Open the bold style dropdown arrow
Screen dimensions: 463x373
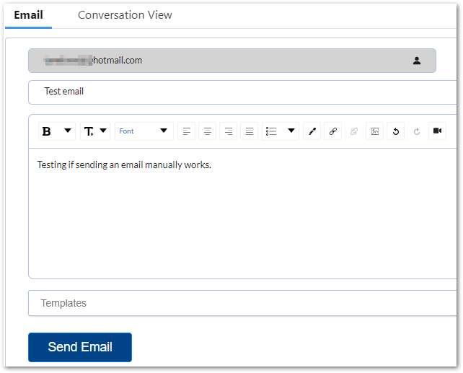tap(68, 131)
